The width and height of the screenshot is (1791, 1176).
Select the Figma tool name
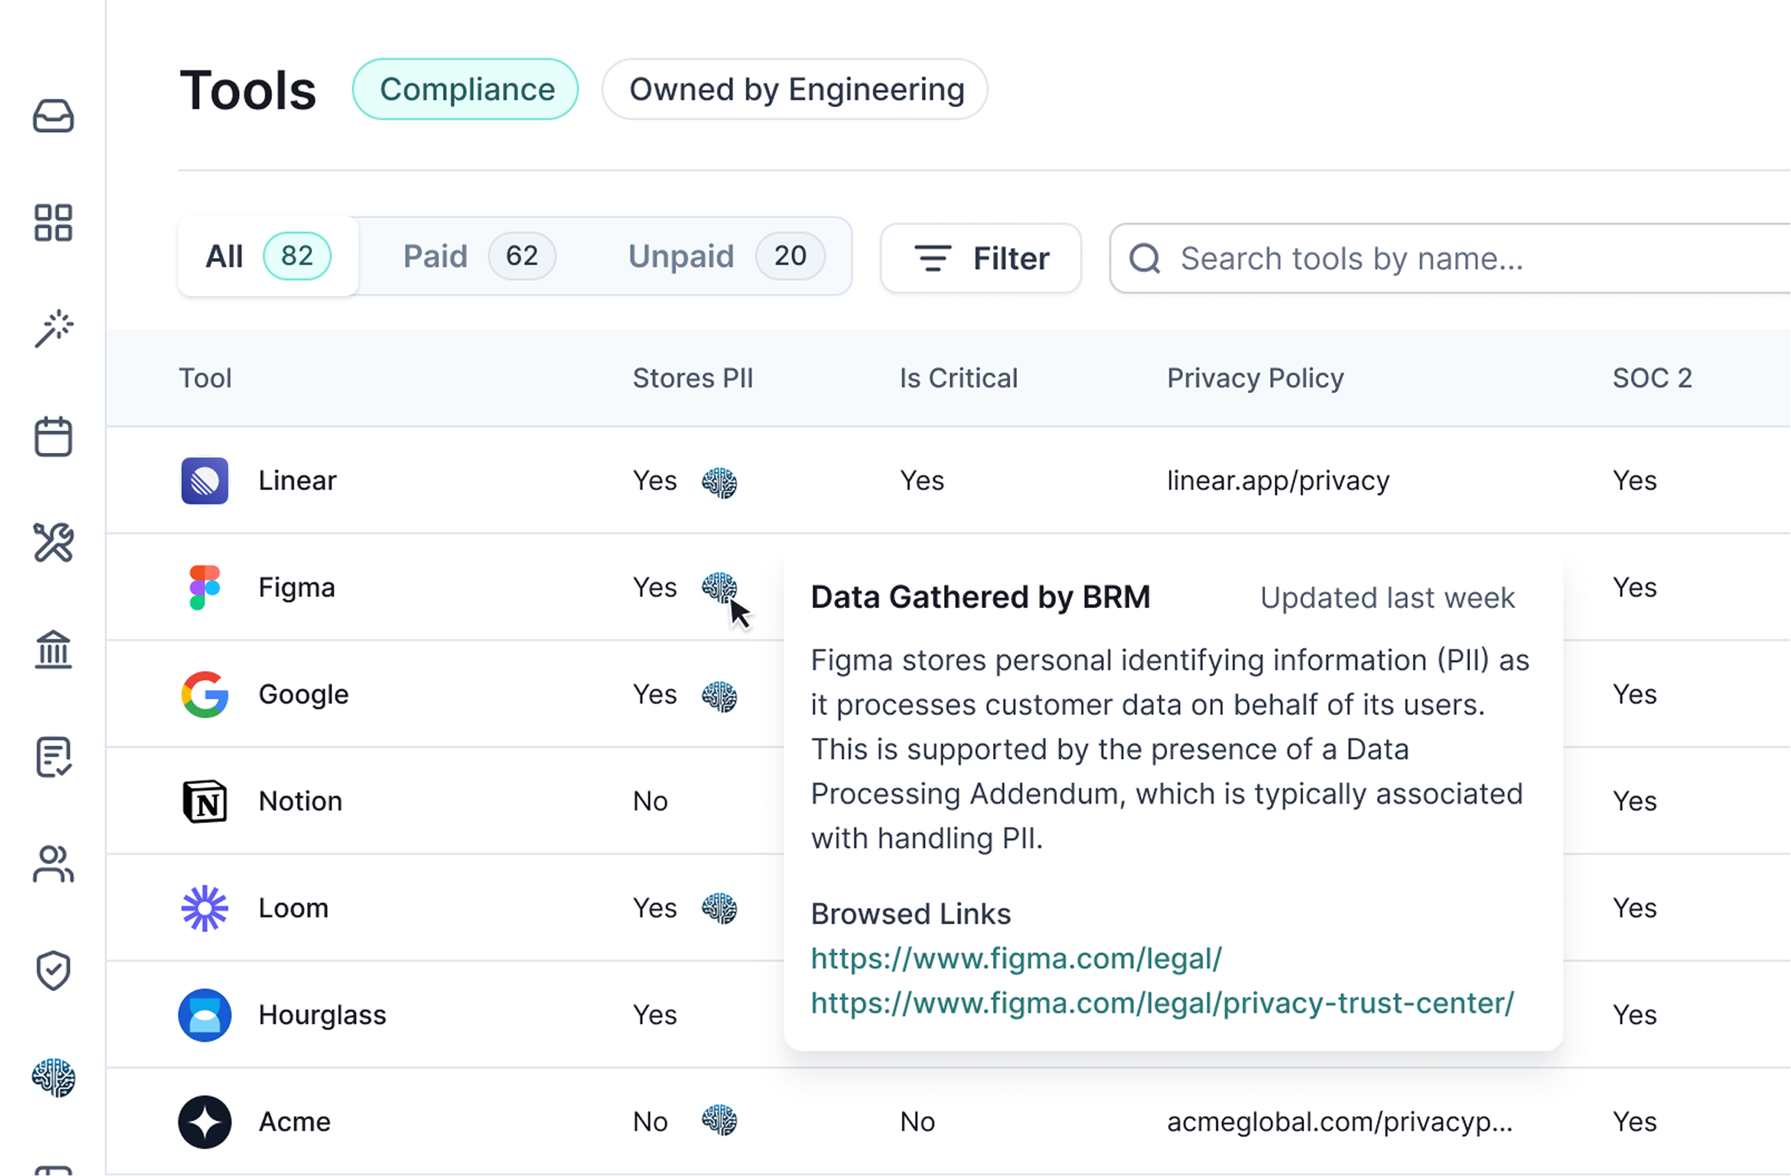pos(296,588)
